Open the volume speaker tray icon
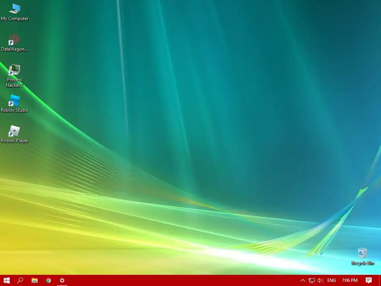The image size is (381, 286). pyautogui.click(x=320, y=280)
